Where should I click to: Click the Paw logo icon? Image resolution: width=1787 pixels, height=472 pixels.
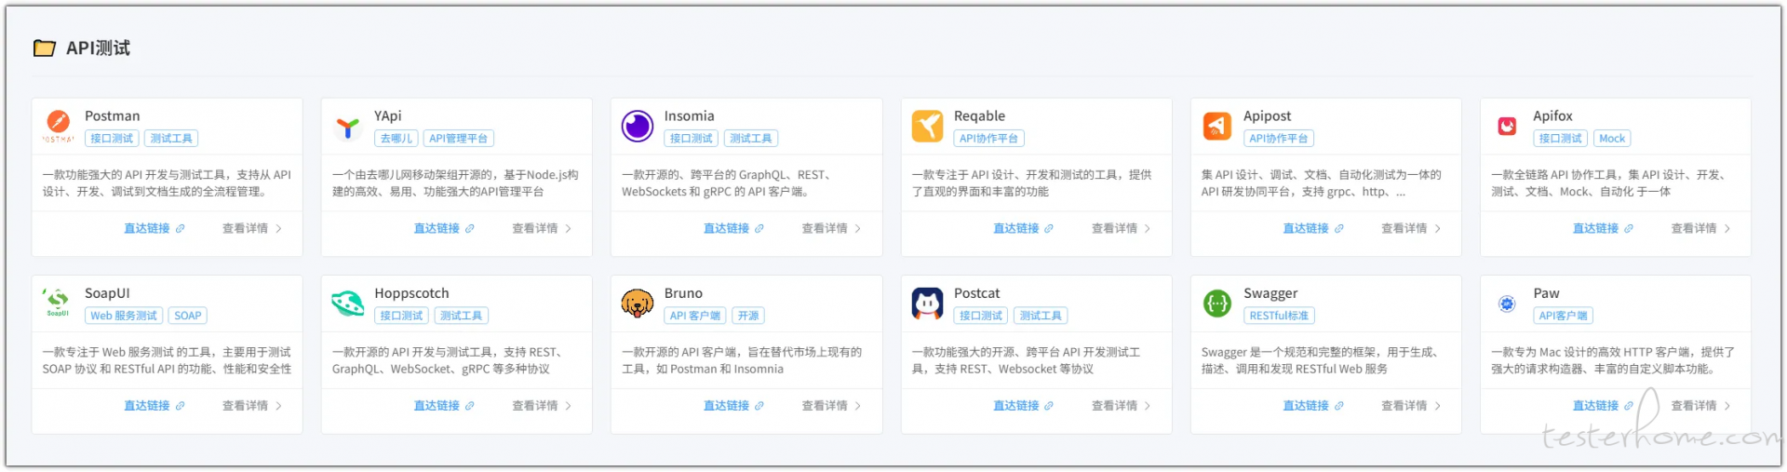1507,303
